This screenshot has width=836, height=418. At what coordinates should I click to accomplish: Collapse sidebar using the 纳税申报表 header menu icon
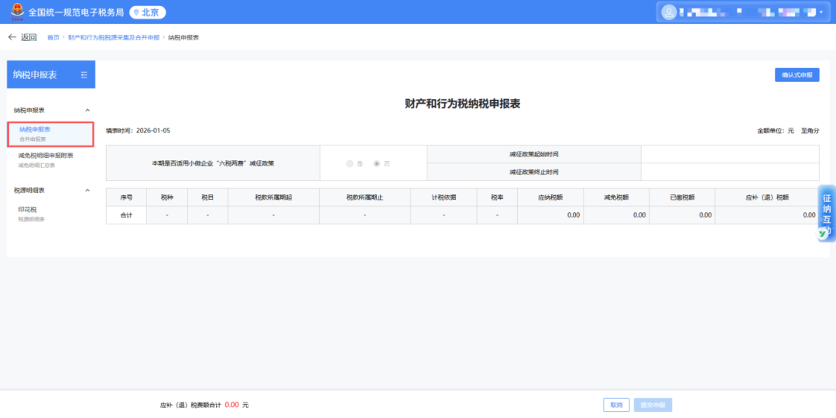pyautogui.click(x=84, y=75)
